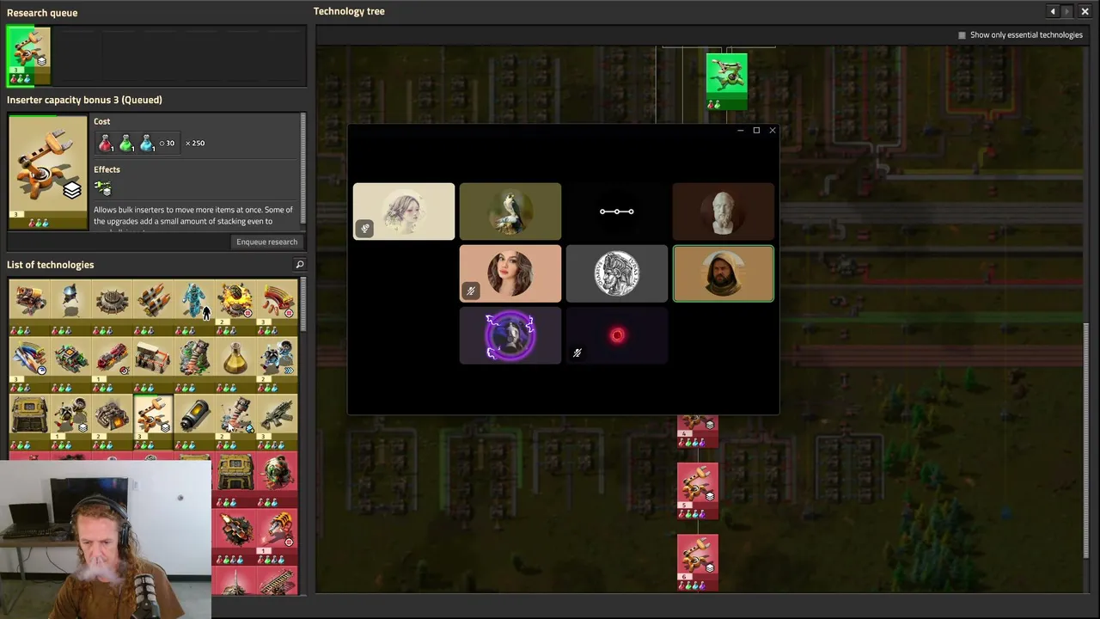Select the robot speed technology marked 2
Image resolution: width=1100 pixels, height=619 pixels.
coord(277,365)
